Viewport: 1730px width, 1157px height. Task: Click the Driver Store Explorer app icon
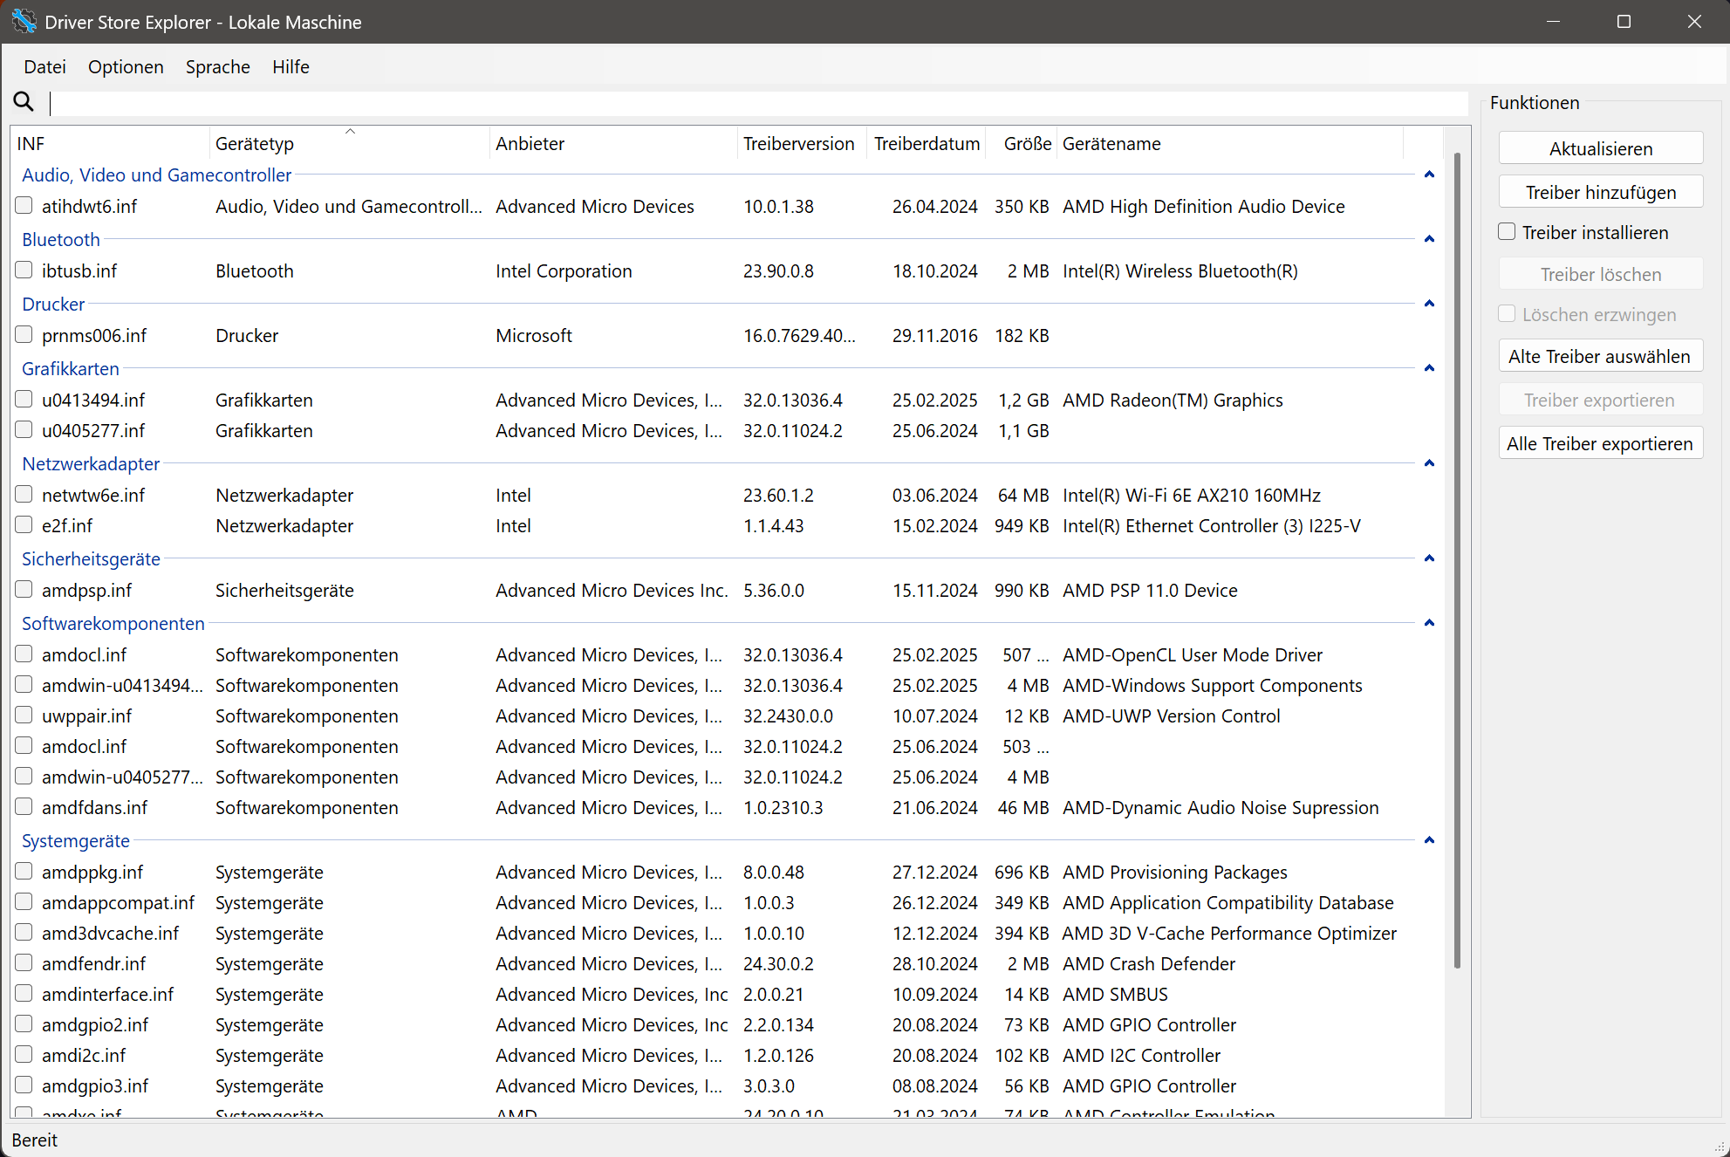24,22
